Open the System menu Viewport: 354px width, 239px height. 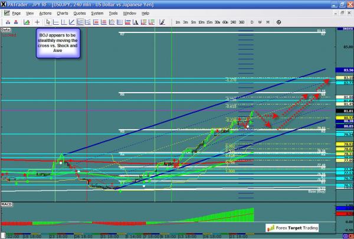97,14
